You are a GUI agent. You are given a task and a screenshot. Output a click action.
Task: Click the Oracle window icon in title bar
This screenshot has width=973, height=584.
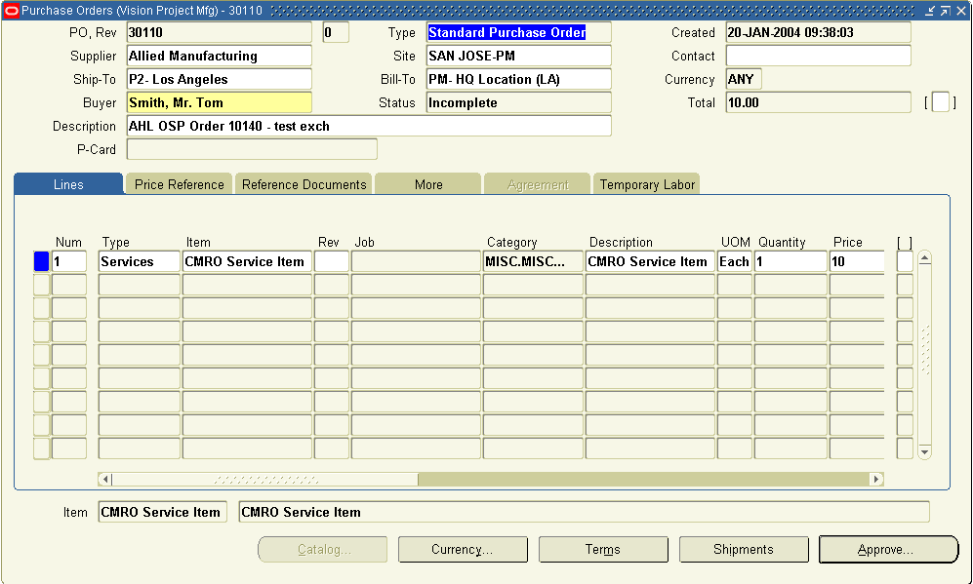11,11
